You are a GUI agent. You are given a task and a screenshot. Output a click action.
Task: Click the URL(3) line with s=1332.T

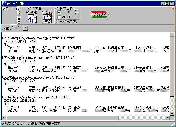(x=38, y=78)
